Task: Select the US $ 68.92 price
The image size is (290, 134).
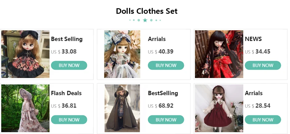Action: (x=161, y=106)
